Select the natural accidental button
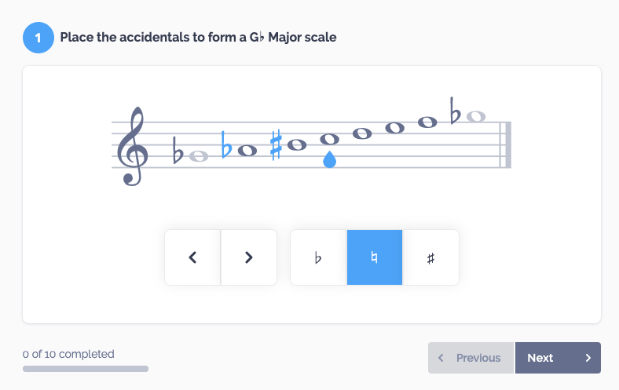Viewport: 619px width, 390px height. coord(375,257)
